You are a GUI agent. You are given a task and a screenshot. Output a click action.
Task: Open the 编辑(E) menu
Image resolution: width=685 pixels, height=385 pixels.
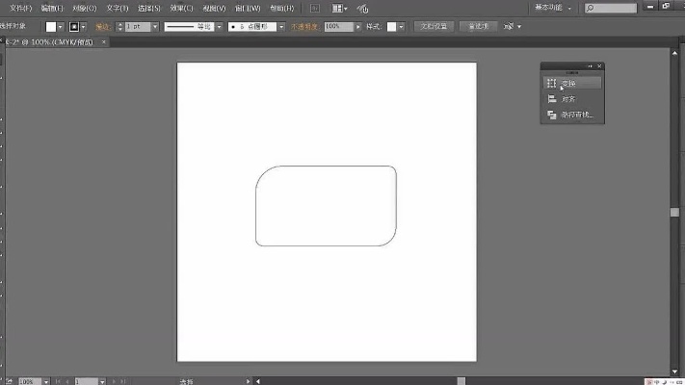52,9
